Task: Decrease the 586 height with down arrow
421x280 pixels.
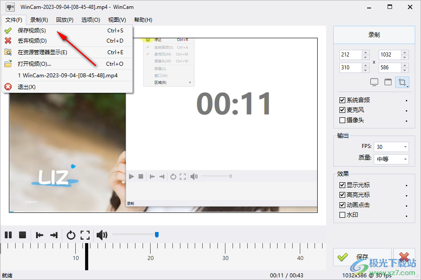Action: [405, 70]
